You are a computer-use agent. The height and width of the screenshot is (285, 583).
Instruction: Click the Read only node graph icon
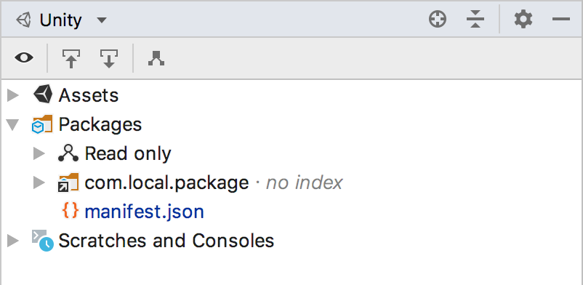pos(68,153)
